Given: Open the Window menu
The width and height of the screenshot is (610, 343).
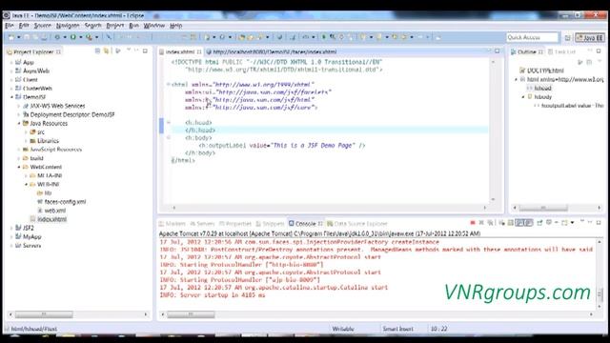Looking at the screenshot, I should [x=154, y=26].
